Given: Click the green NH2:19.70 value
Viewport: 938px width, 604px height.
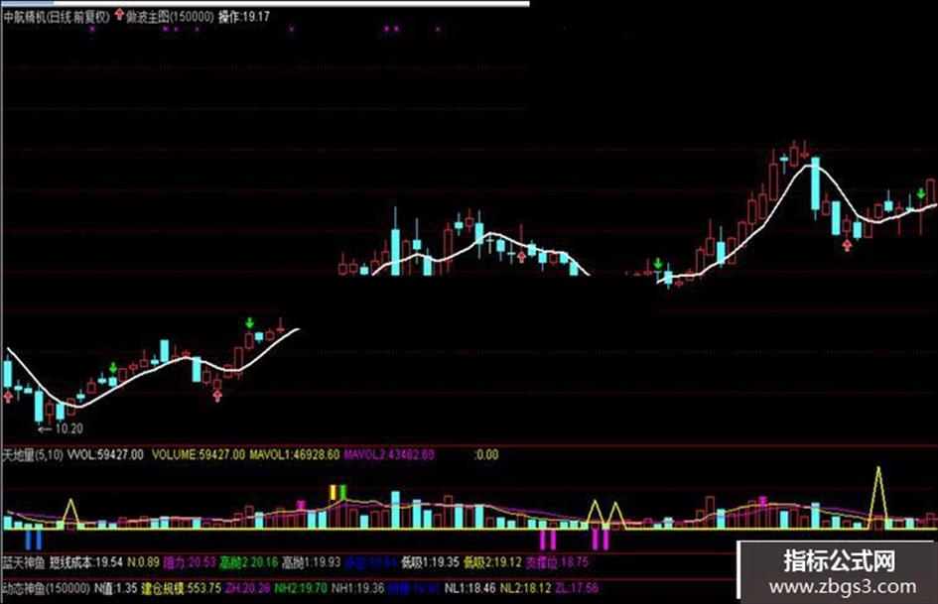Looking at the screenshot, I should [x=301, y=588].
